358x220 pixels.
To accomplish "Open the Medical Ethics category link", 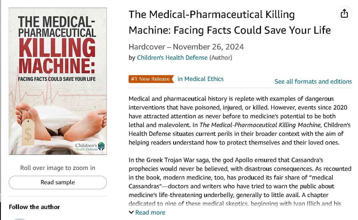I will [200, 79].
